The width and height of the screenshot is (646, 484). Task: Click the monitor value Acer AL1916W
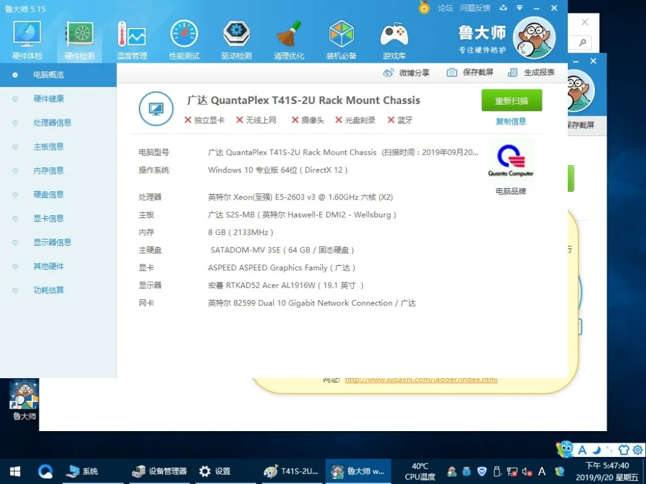[x=286, y=286]
